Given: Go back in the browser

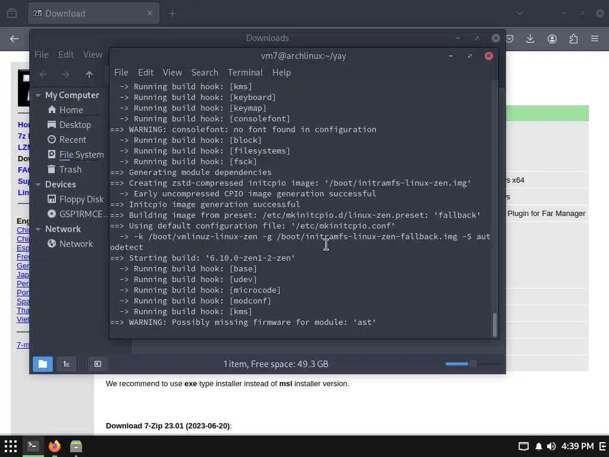Looking at the screenshot, I should 14,39.
